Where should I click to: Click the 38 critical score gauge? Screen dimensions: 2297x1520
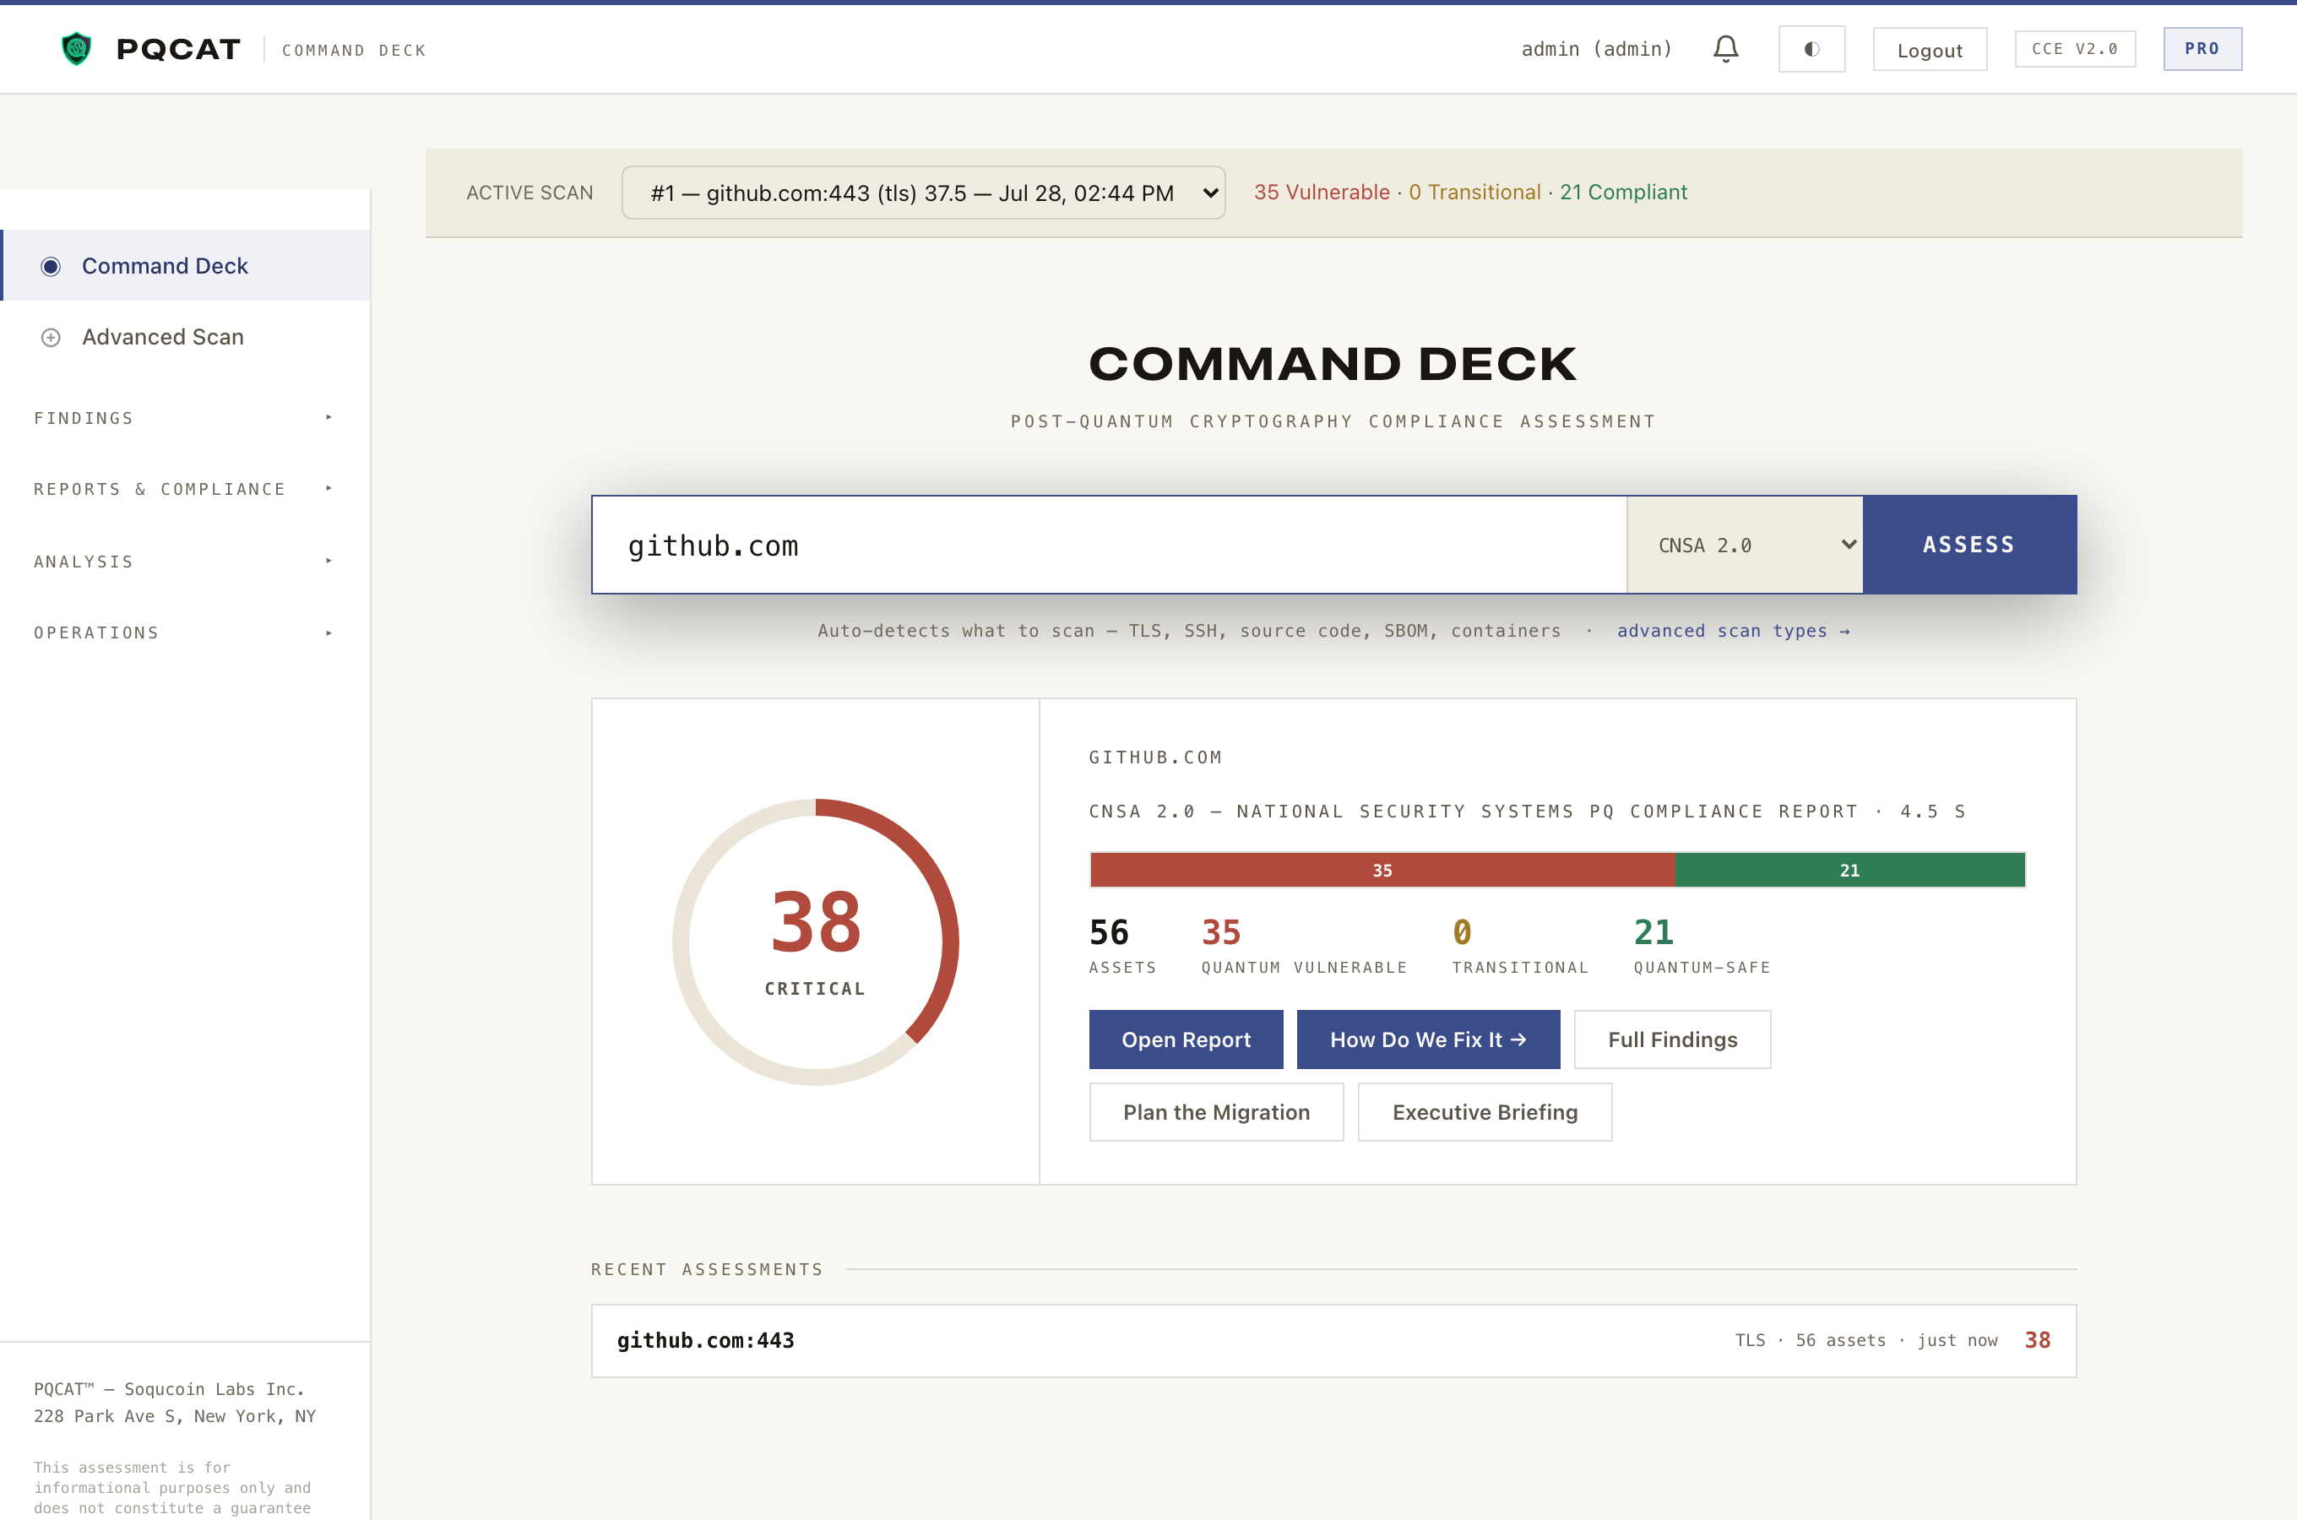coord(815,942)
